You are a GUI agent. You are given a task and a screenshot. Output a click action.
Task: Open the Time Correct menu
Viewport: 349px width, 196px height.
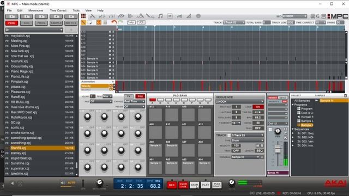click(58, 10)
